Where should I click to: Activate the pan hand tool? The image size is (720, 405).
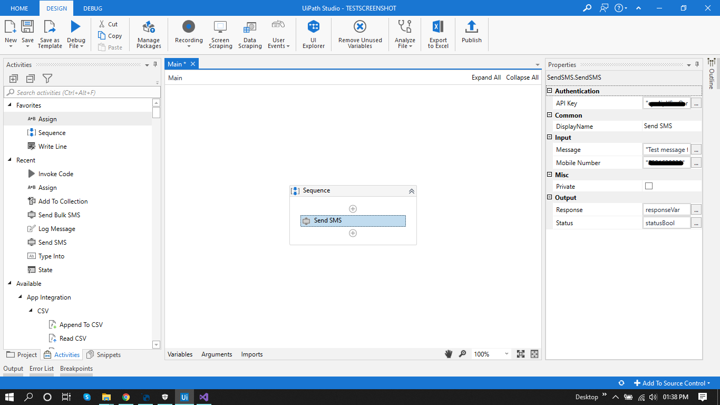tap(449, 354)
